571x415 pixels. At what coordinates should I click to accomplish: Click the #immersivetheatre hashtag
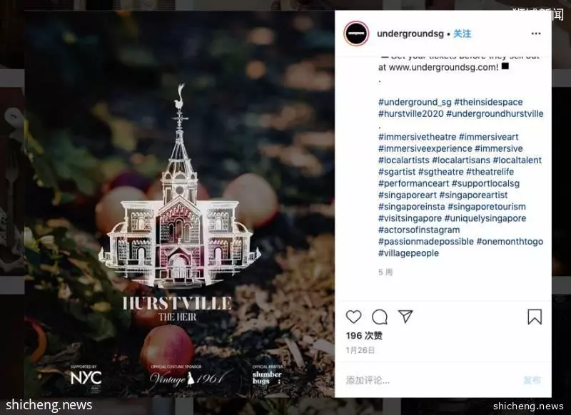click(x=417, y=137)
